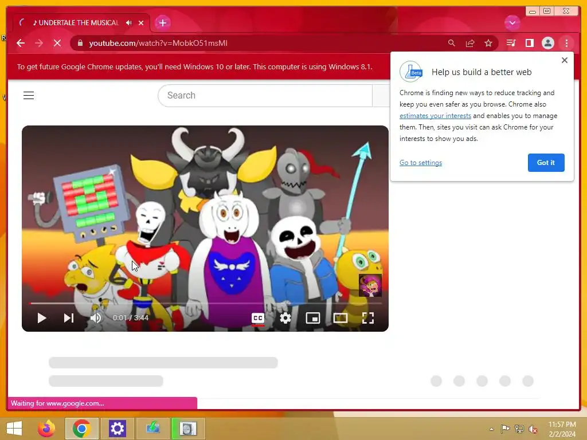Click the YouTube Search field
The height and width of the screenshot is (440, 587).
click(x=265, y=96)
